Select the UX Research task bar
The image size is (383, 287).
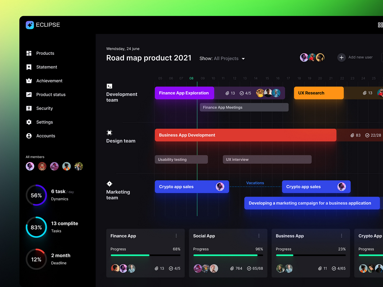click(318, 93)
